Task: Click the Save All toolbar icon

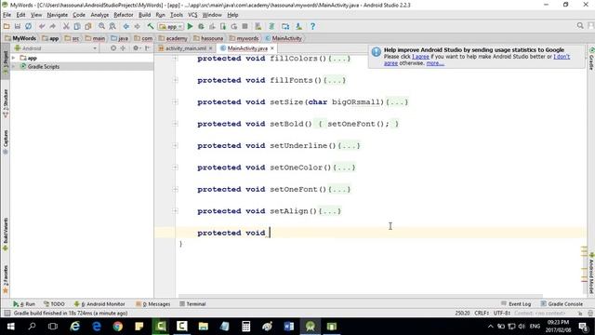Action: (x=18, y=26)
